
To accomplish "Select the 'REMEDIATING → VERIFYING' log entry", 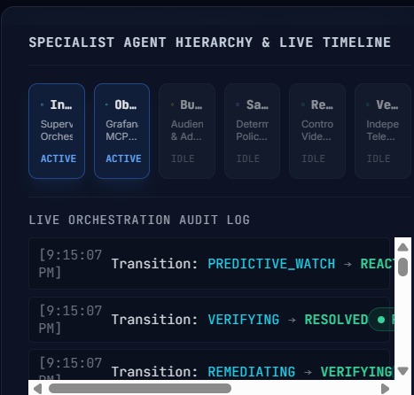I will click(209, 365).
